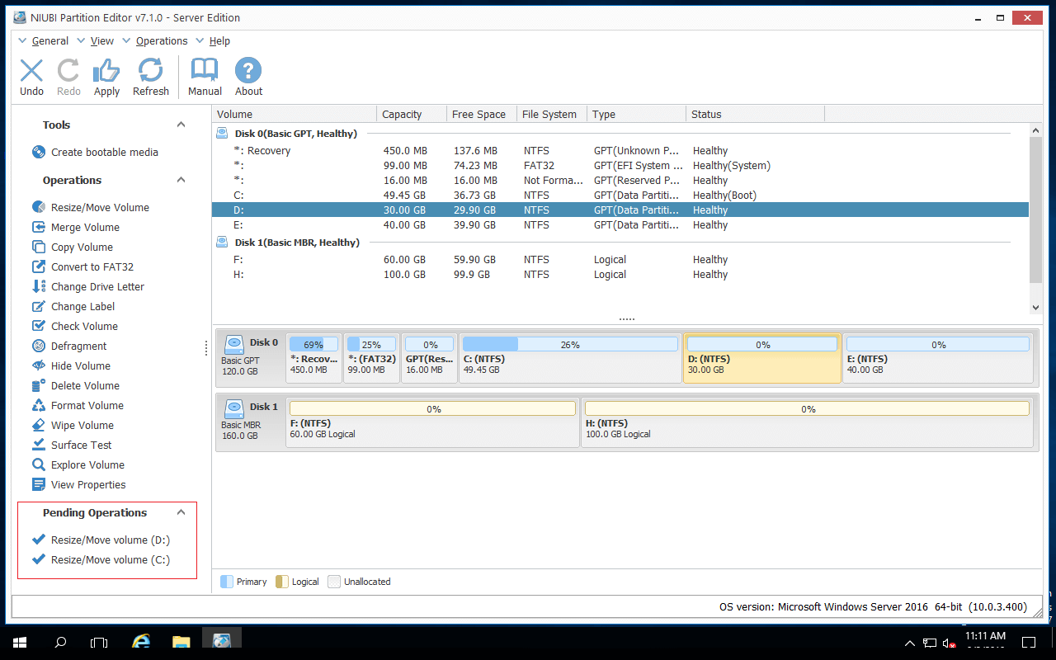This screenshot has height=660, width=1056.
Task: Choose Format Volume operation
Action: (78, 405)
